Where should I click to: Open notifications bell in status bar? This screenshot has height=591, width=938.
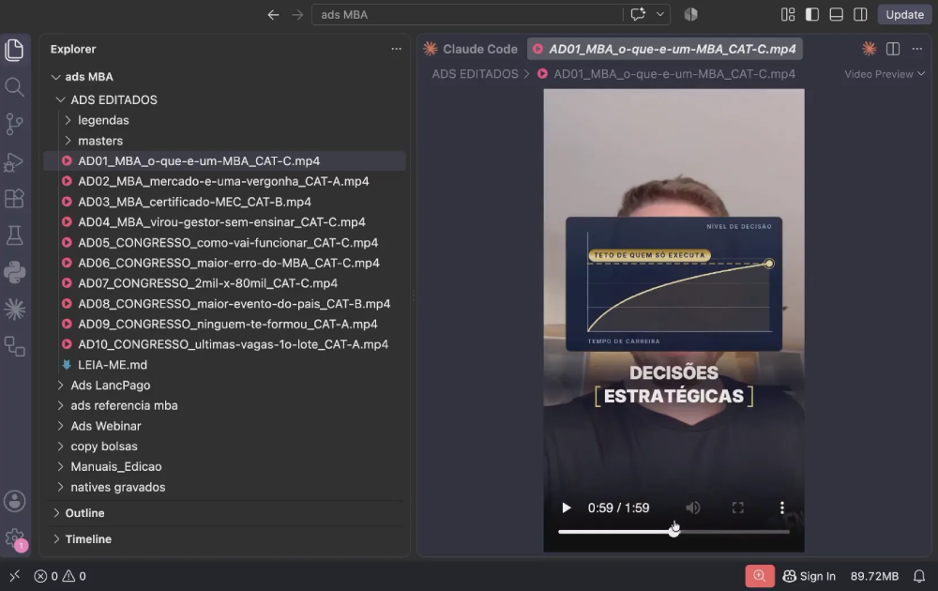(919, 576)
